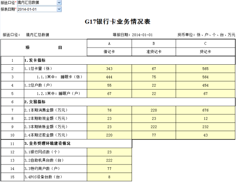Select 贷记卡 transfer amount cell showing 232
237x182 pixels.
206,127
